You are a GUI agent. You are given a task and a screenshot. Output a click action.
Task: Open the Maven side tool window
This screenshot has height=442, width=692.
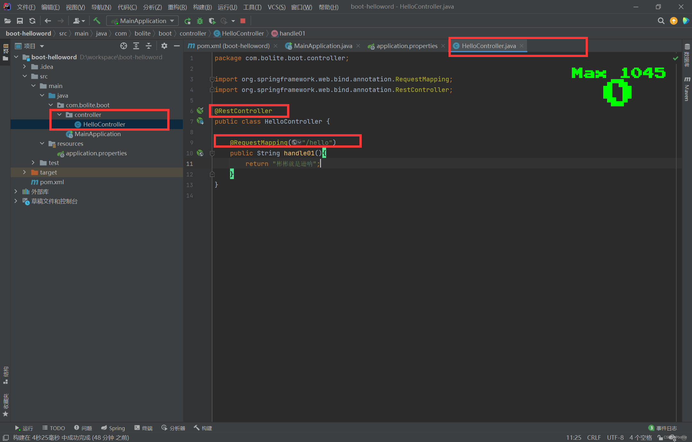point(687,89)
